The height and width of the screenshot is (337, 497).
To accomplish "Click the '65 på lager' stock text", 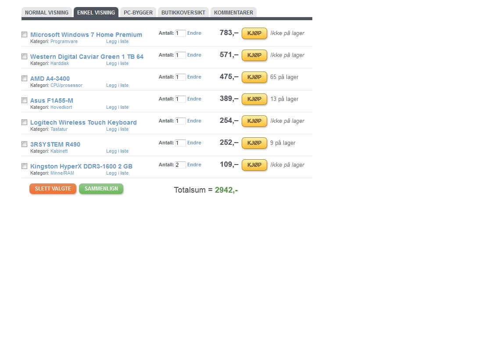I will click(x=284, y=77).
